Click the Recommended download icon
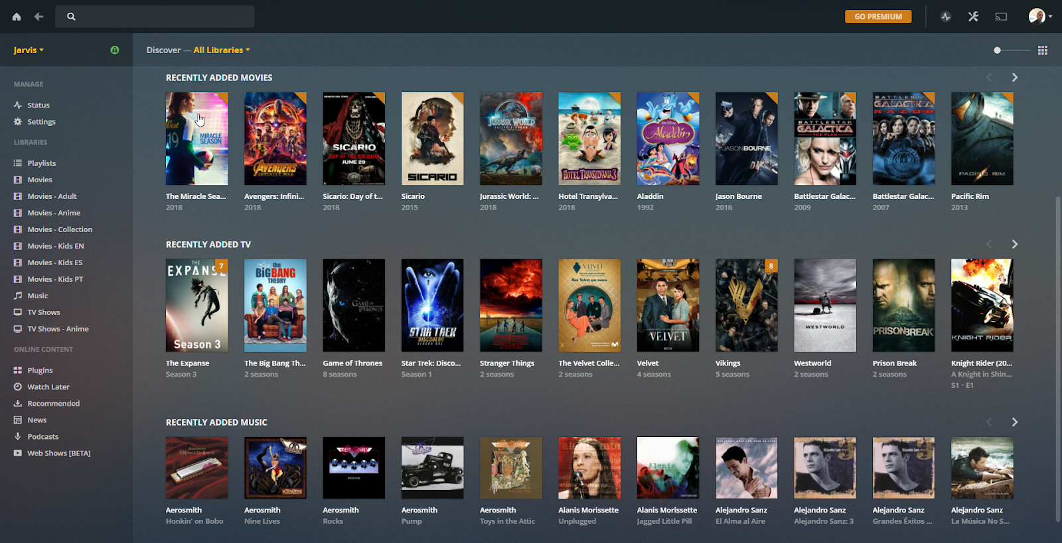Image resolution: width=1062 pixels, height=543 pixels. tap(18, 403)
